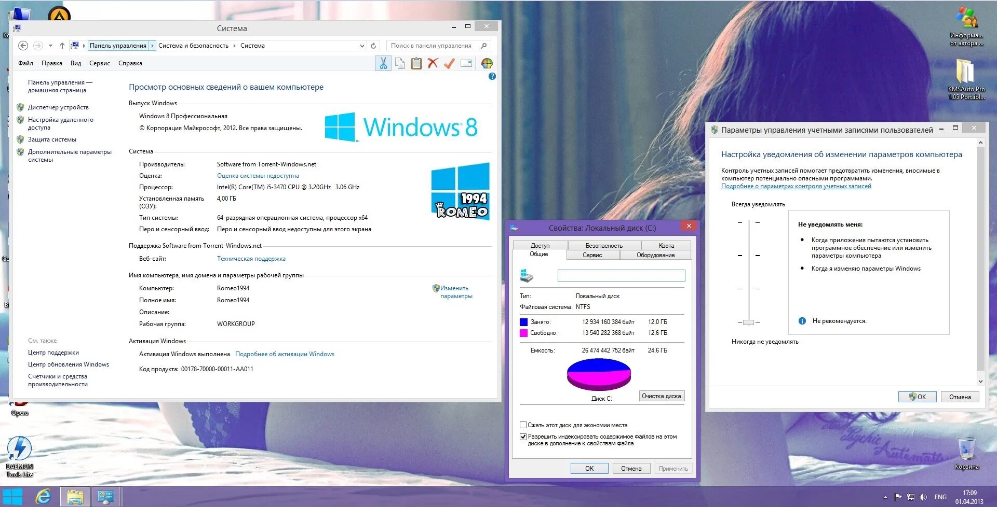This screenshot has width=997, height=507.
Task: Open the Сервис menu in Система window
Action: point(100,63)
